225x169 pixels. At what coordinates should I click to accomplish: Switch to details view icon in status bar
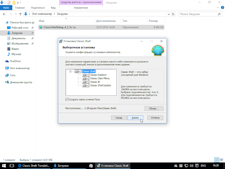[217, 160]
